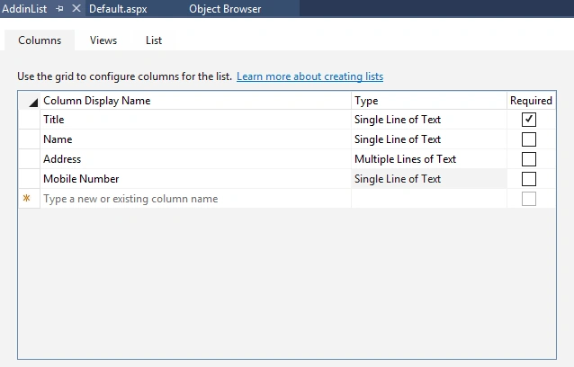
Task: Select the Address column name cell
Action: click(195, 159)
